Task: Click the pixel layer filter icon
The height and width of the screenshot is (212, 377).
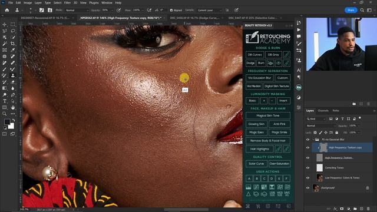Action: 331,119
